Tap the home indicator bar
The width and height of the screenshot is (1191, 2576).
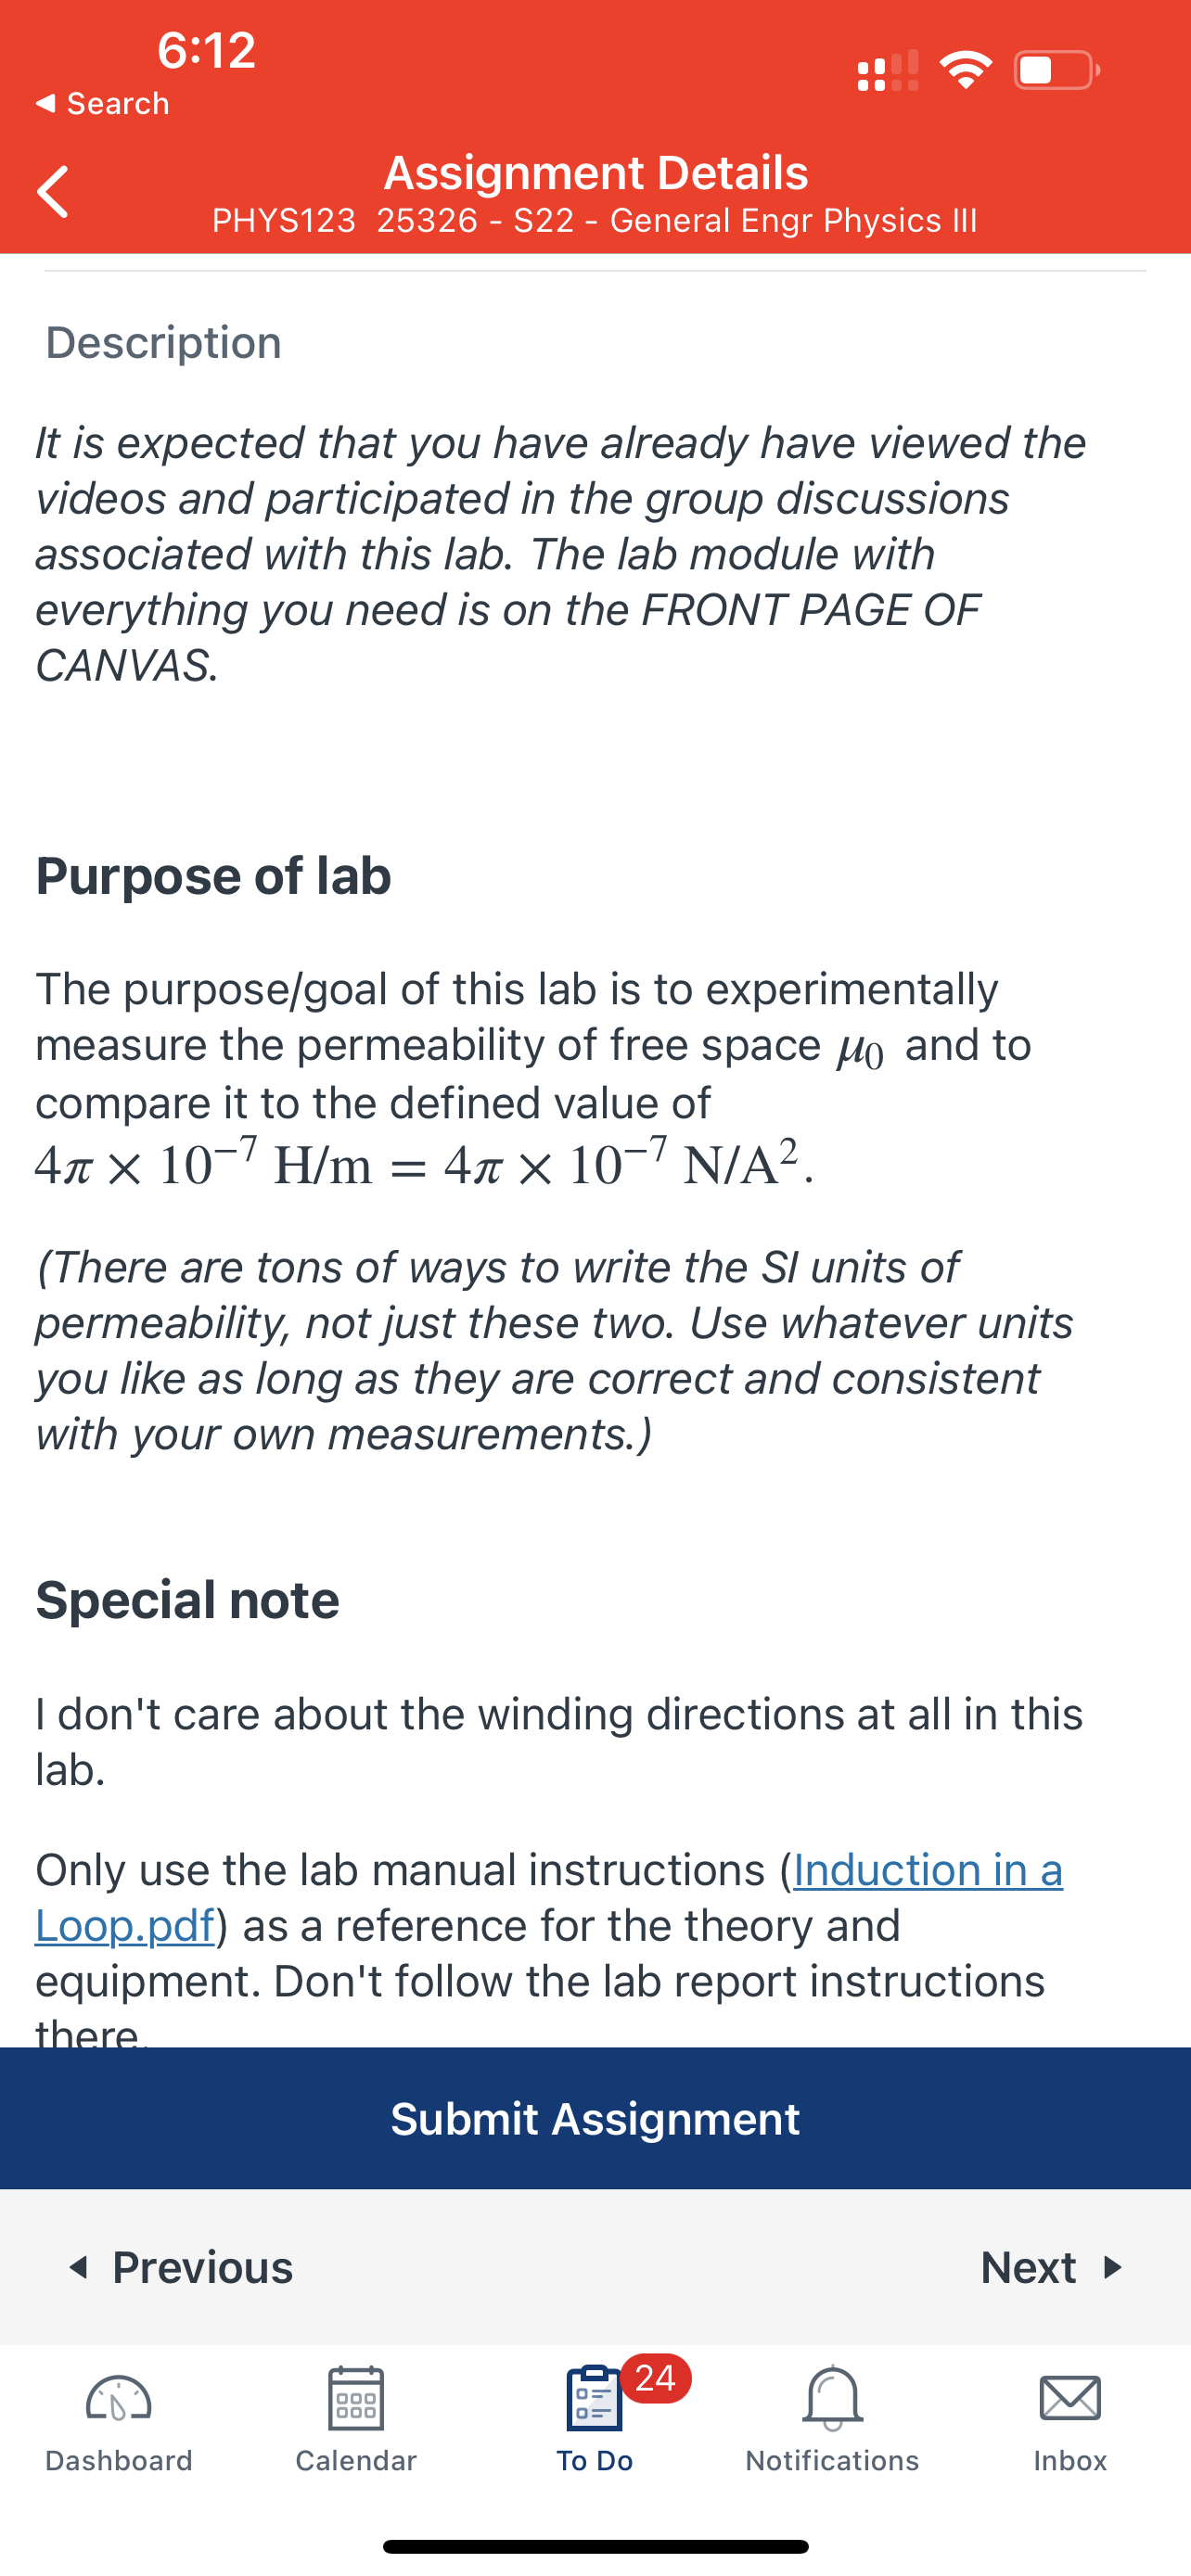coord(595,2547)
